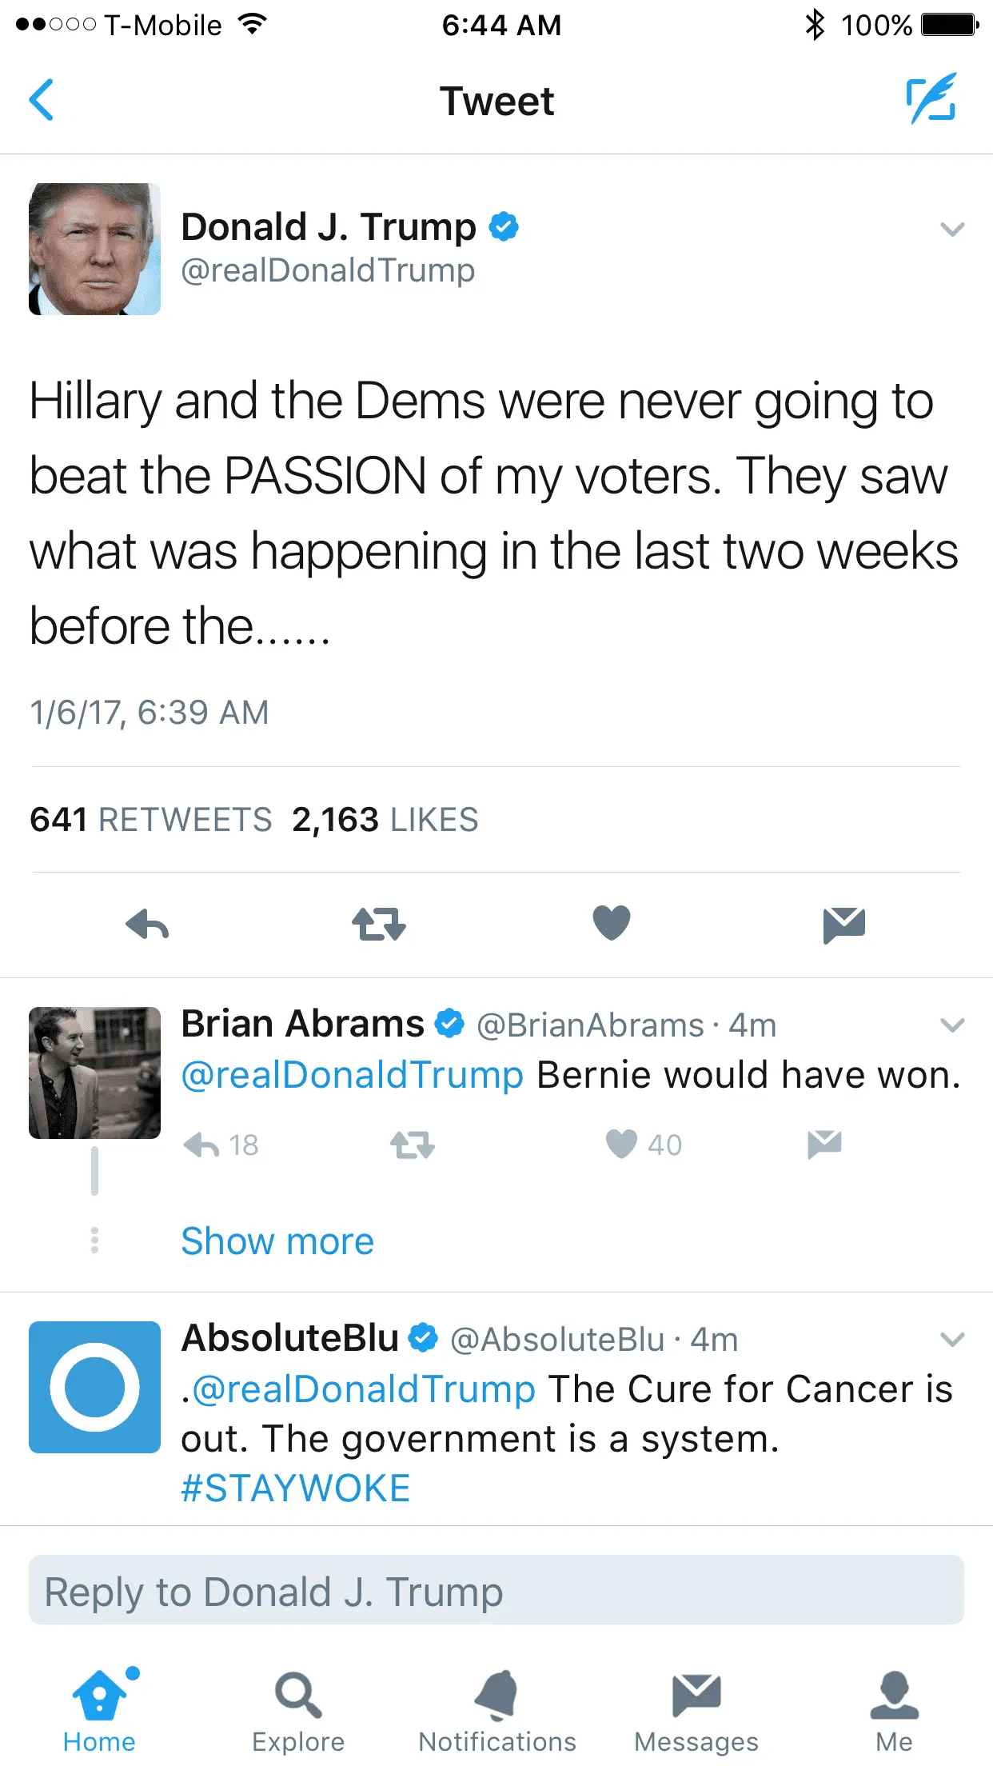
Task: Share Trump's tweet via envelope icon
Action: [843, 925]
